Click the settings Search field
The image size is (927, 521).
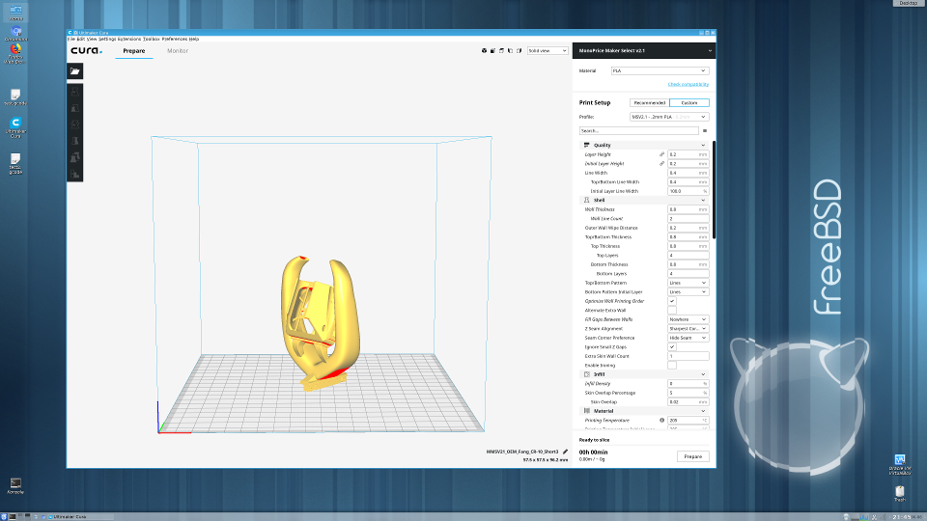point(637,129)
